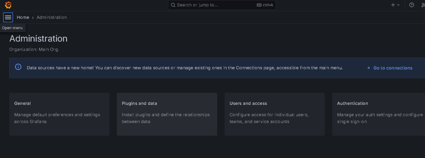Open the Plugins and data card

(167, 114)
